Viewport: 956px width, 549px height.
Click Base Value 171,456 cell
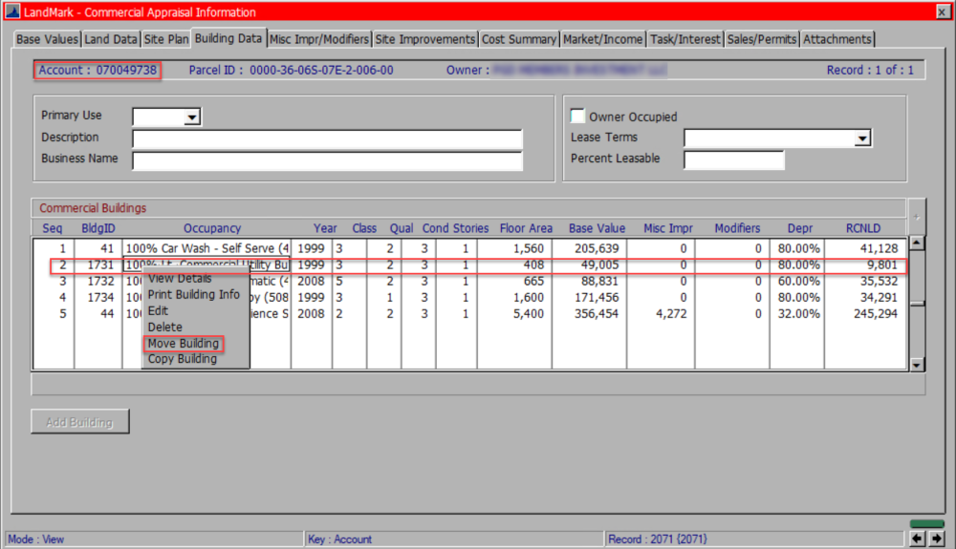click(597, 298)
